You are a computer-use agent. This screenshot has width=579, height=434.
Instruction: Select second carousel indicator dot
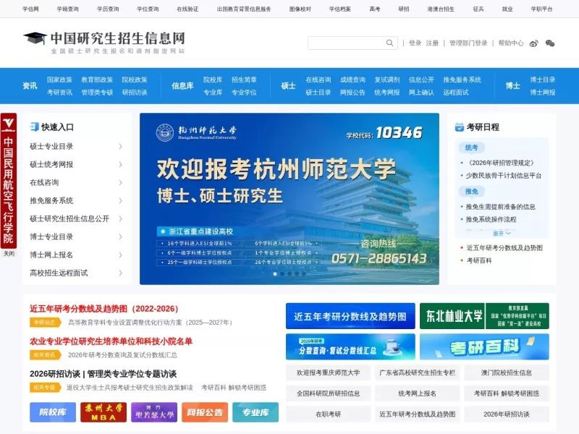[x=282, y=274]
